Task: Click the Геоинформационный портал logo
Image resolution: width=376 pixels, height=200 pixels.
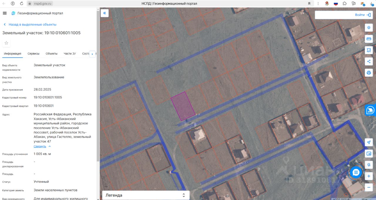Action: (37, 13)
